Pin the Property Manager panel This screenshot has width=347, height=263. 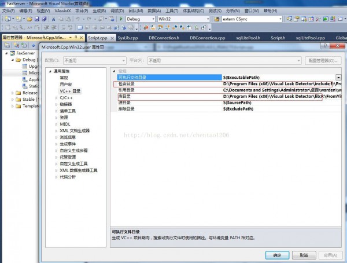[76, 38]
